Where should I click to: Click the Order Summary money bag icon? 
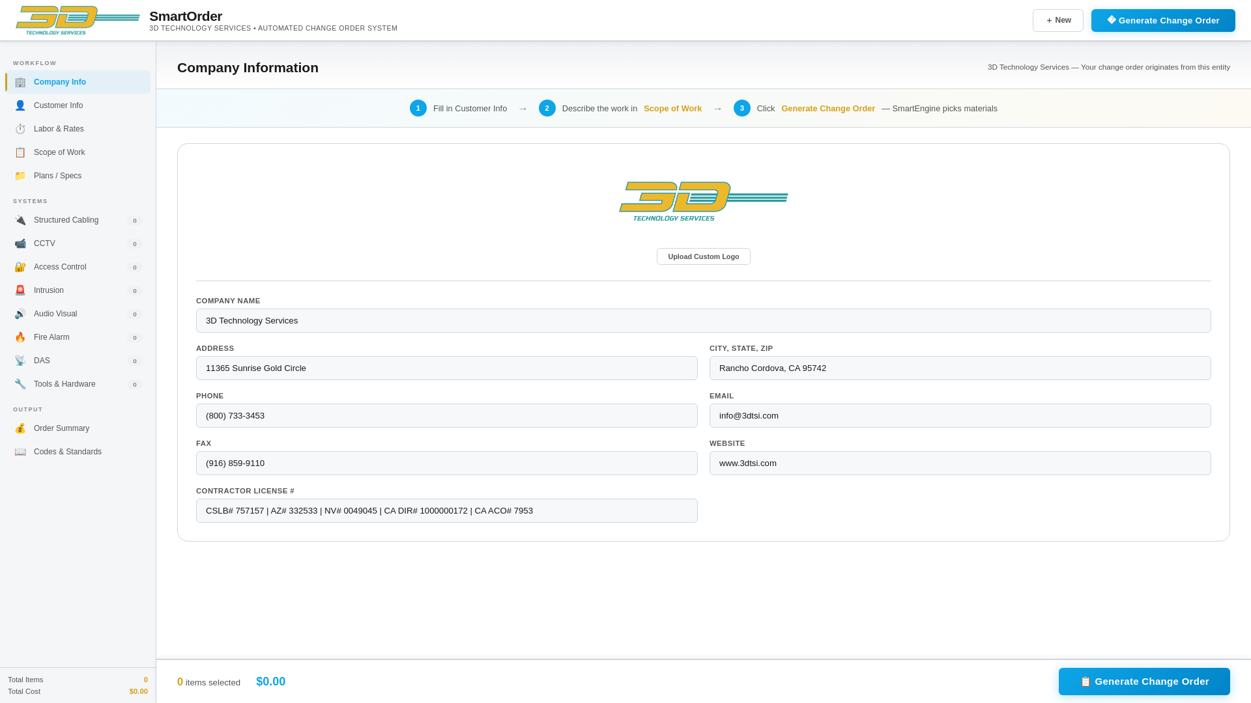(x=20, y=428)
